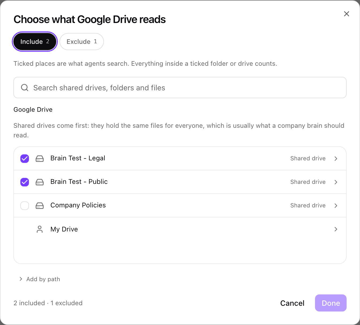Click the person icon beside My Drive
Screen dimensions: 360x325
pyautogui.click(x=40, y=229)
